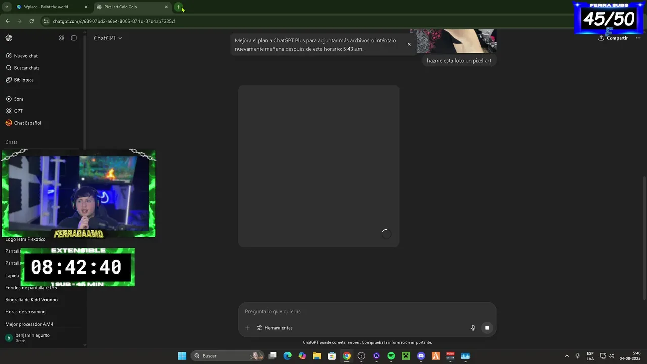This screenshot has width=647, height=364.
Task: Click the image generation placeholder
Action: (x=319, y=166)
